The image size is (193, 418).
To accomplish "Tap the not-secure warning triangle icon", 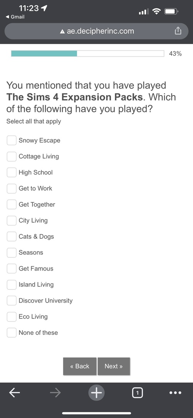I will click(x=62, y=31).
